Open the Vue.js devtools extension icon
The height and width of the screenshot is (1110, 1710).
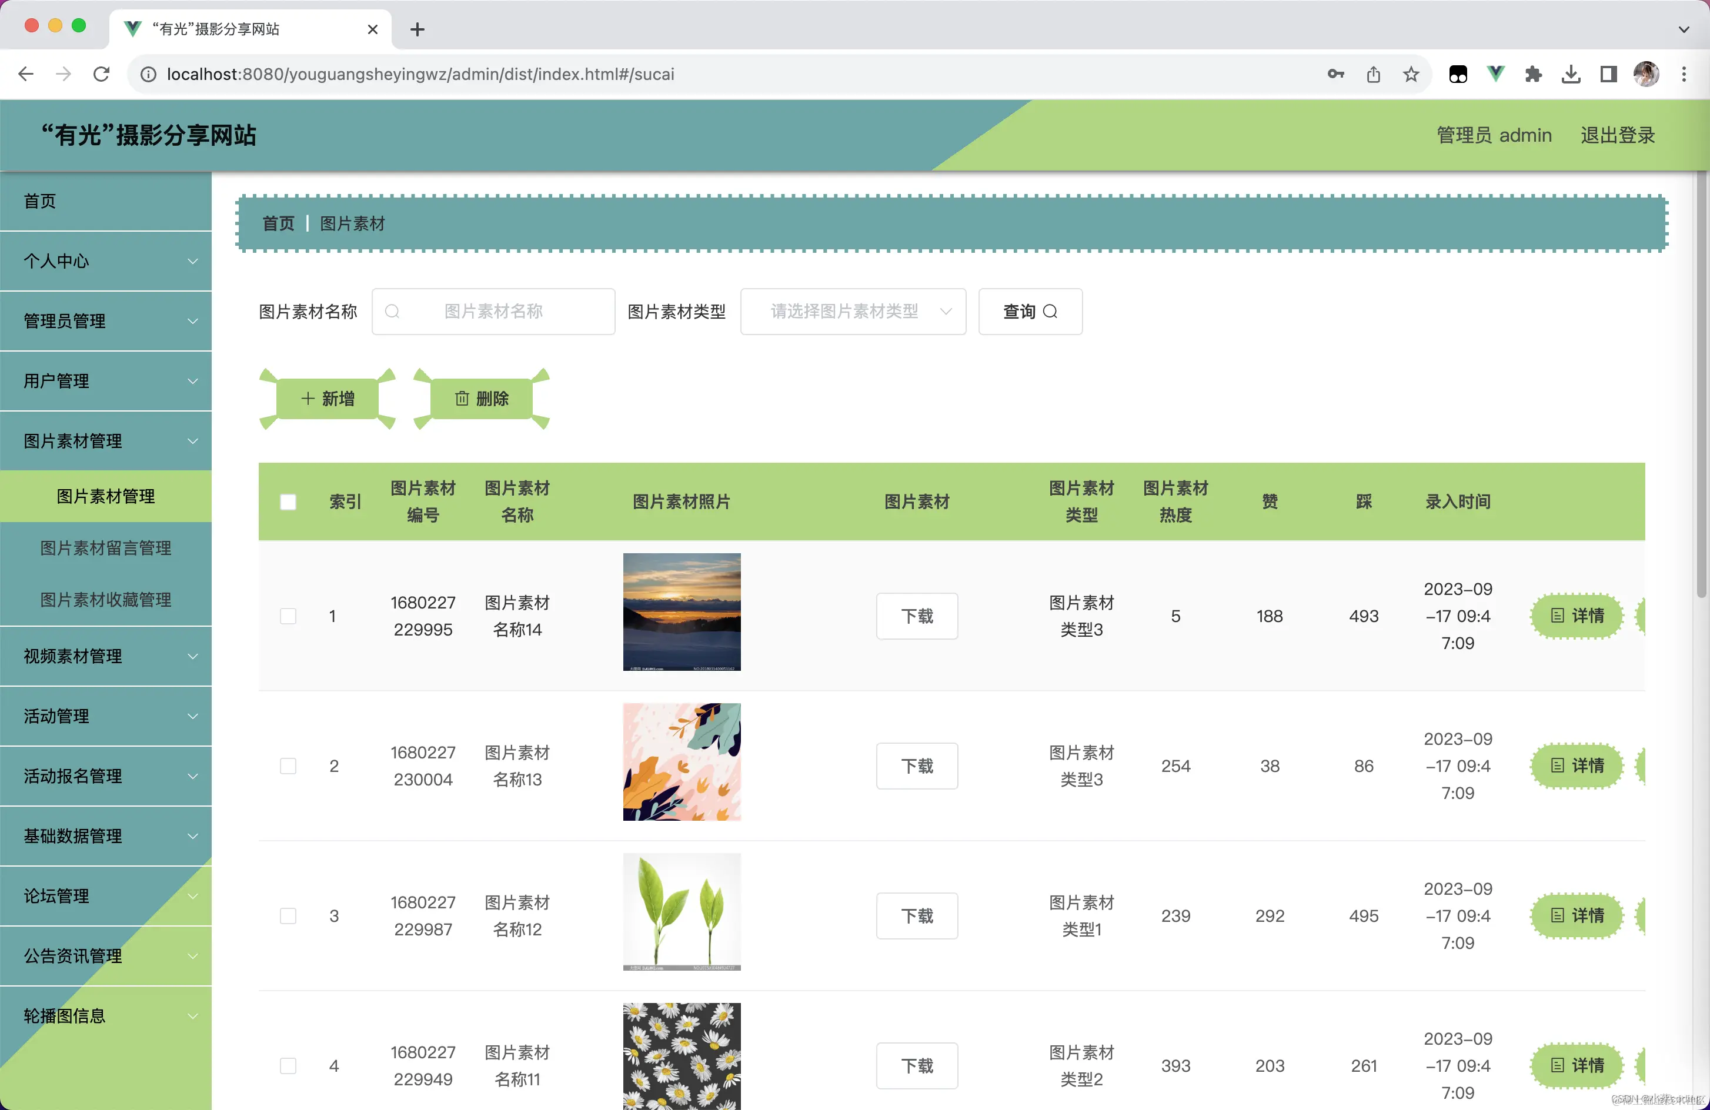[x=1495, y=73]
